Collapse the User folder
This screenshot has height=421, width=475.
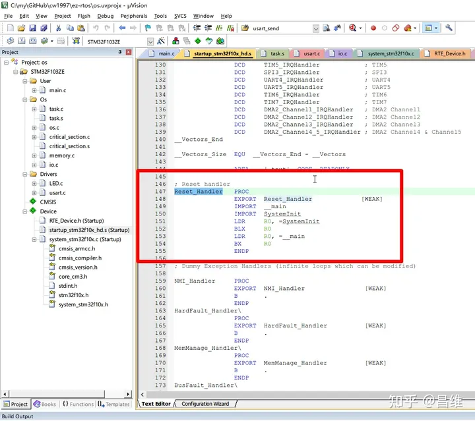[25, 81]
